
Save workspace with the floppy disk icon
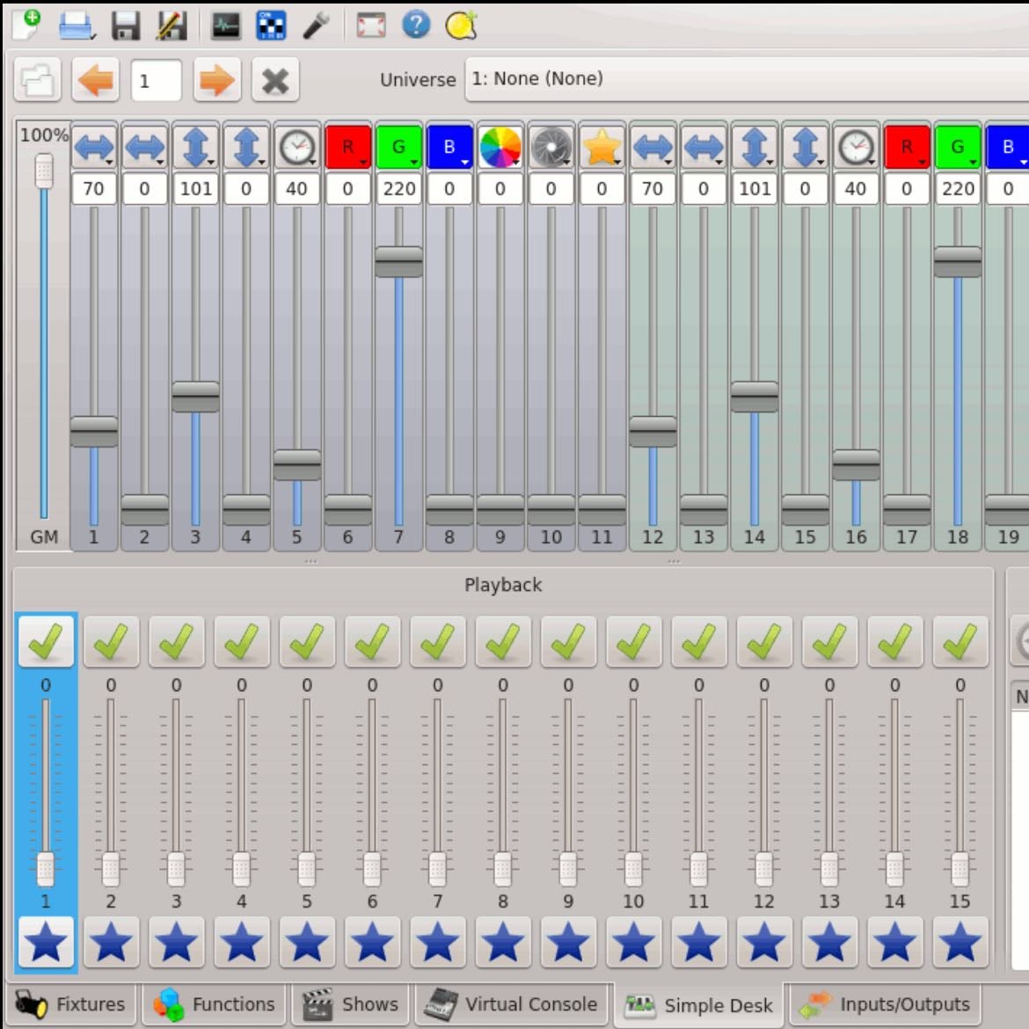pos(126,26)
